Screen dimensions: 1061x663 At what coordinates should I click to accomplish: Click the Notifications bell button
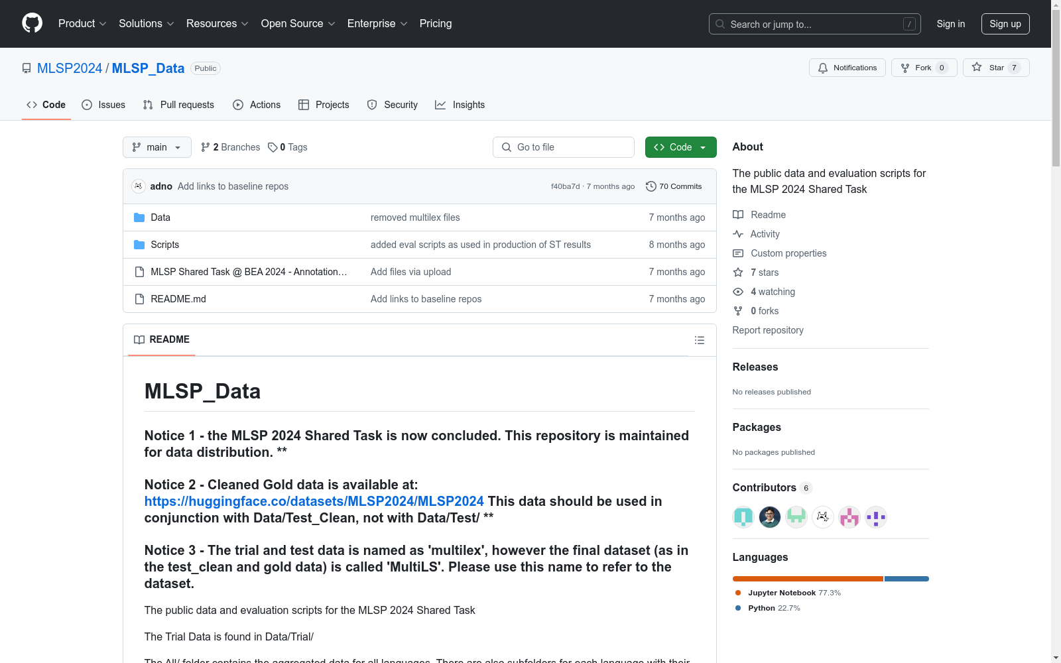point(847,68)
